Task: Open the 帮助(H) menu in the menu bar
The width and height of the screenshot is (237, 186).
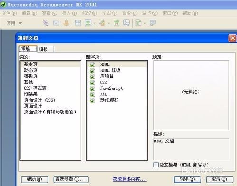Action: pyautogui.click(x=190, y=13)
